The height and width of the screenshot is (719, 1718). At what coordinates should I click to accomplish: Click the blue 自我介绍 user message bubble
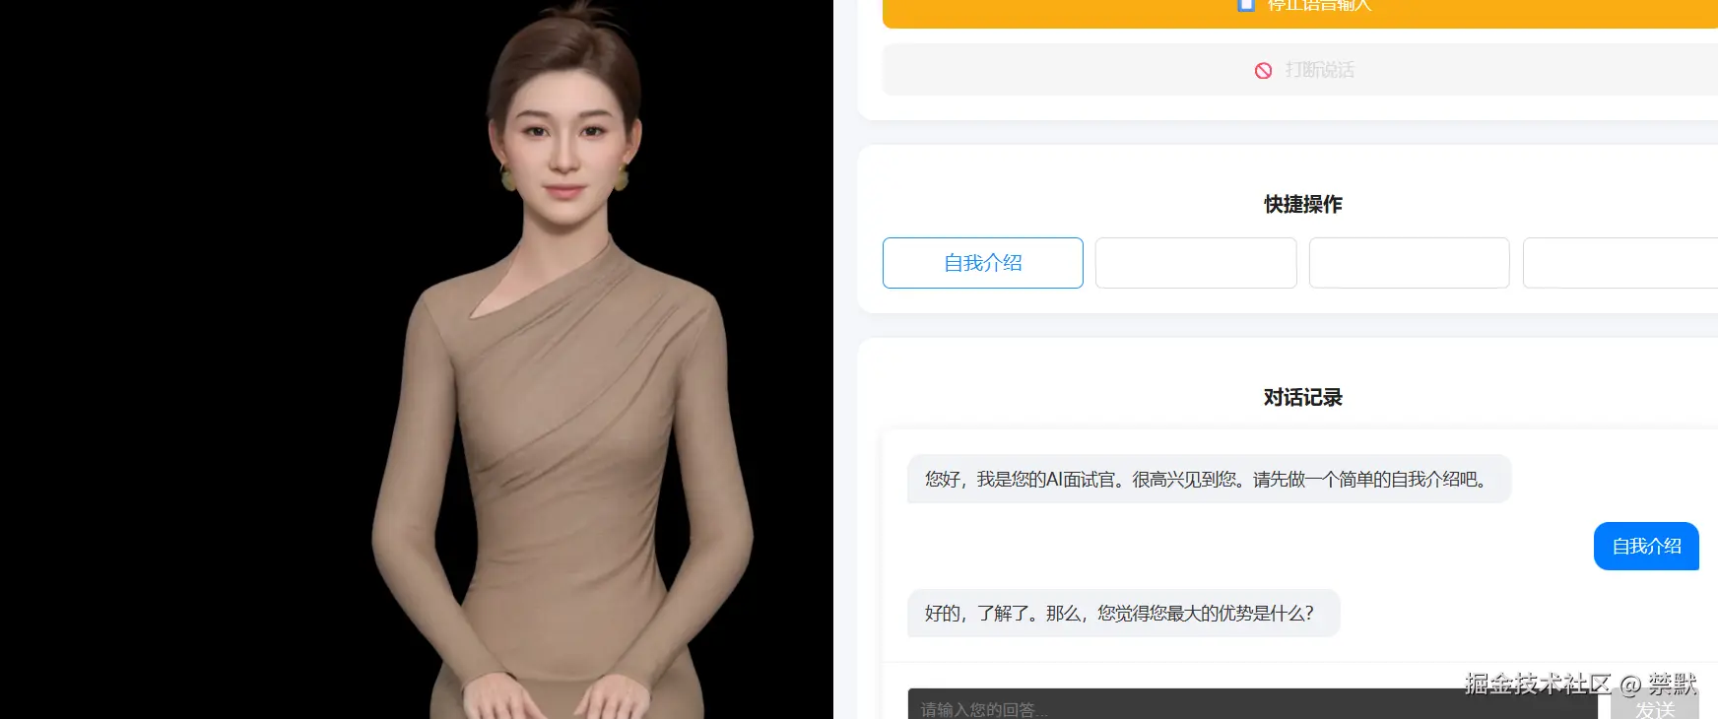pos(1646,546)
